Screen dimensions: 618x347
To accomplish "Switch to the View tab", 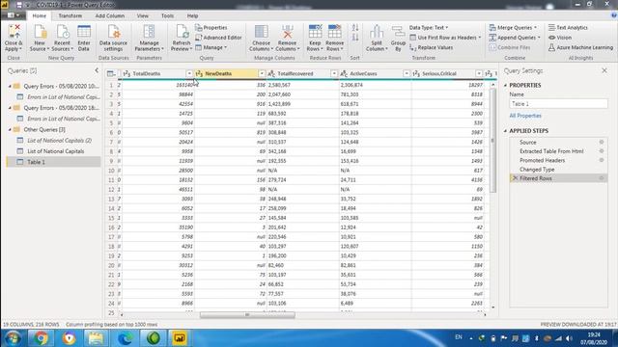I will [x=143, y=15].
